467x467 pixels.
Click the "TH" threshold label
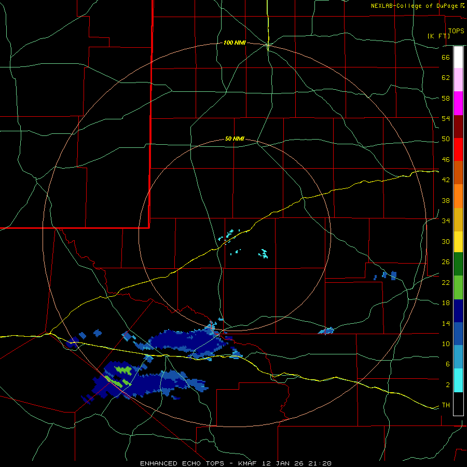point(446,405)
